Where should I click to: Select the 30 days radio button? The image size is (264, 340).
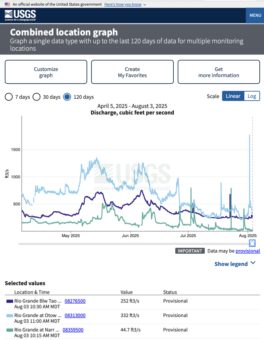[x=37, y=97]
